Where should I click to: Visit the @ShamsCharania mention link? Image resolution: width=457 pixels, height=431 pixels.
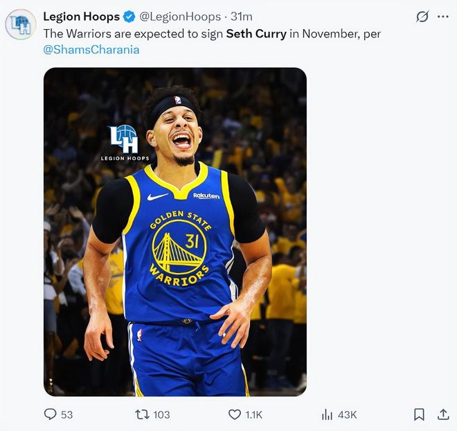(x=91, y=49)
